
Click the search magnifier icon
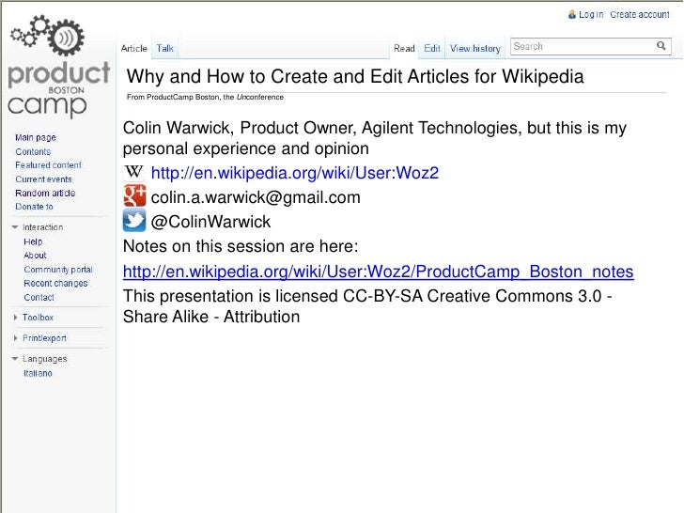661,46
